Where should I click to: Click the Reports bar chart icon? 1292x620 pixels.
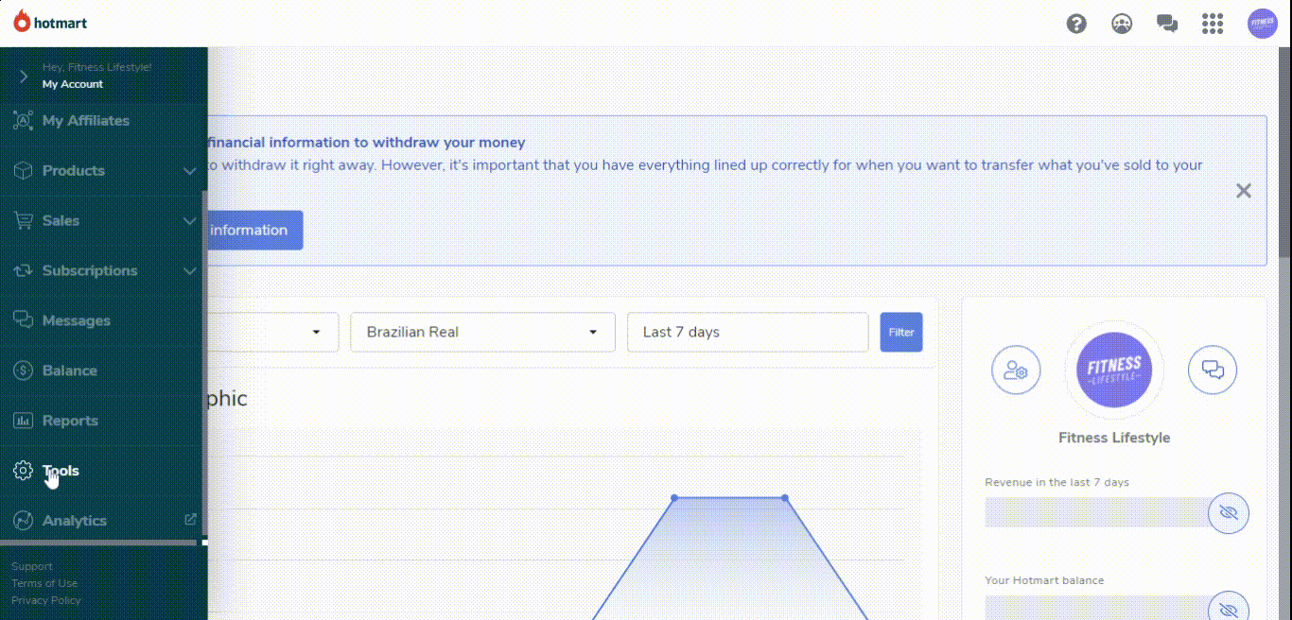[x=23, y=421]
